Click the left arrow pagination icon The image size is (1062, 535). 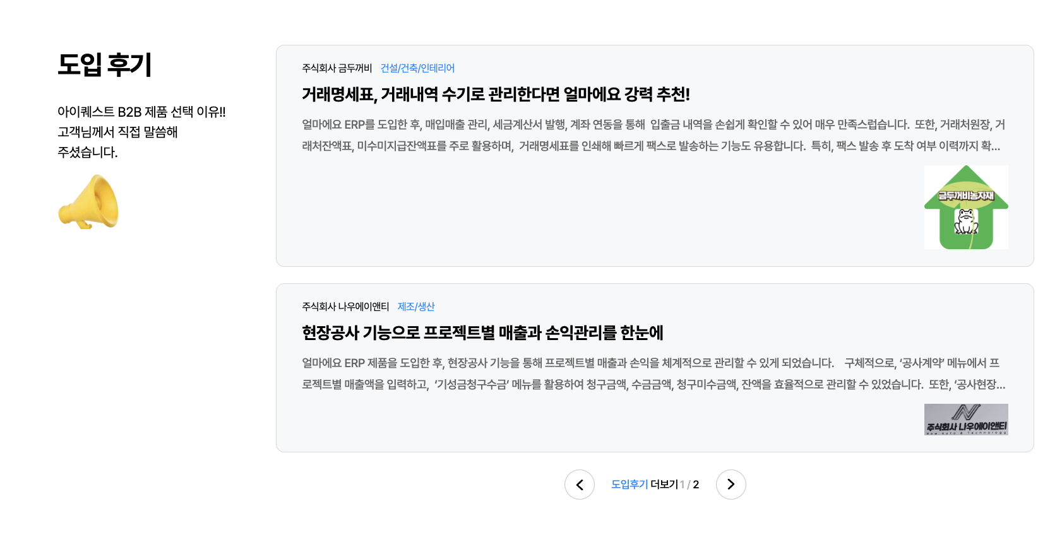579,485
